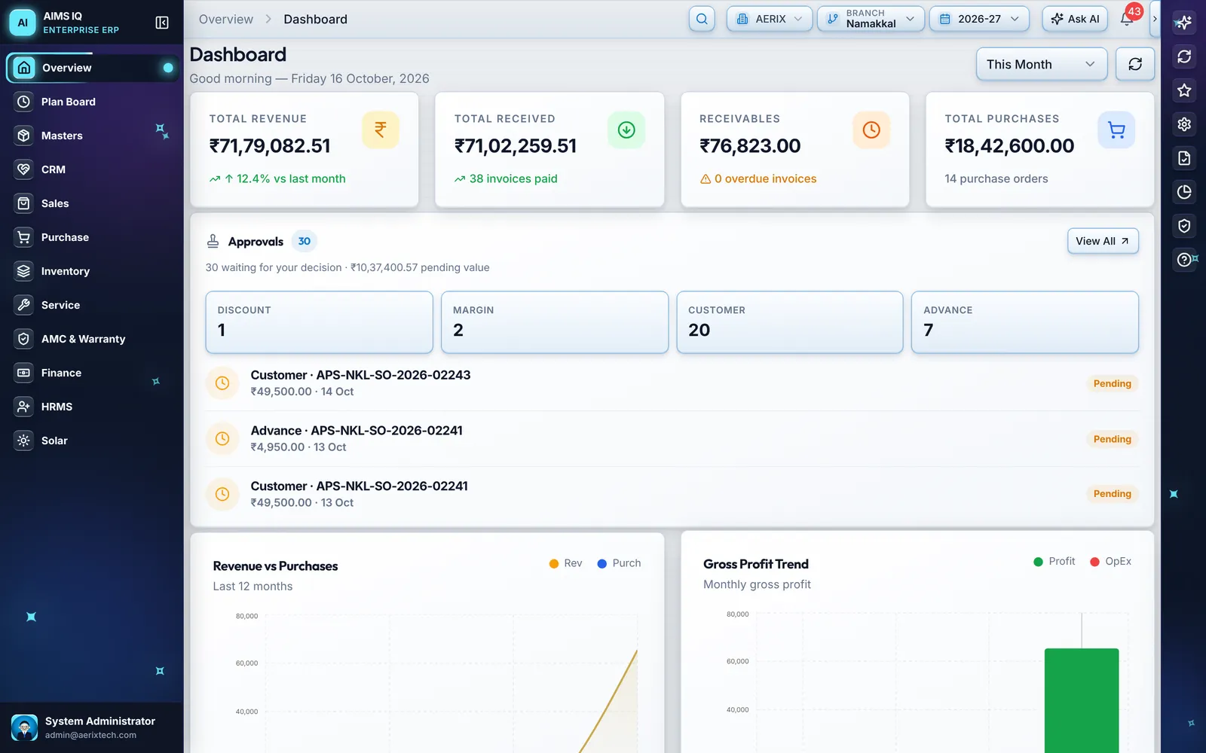Open the System Administrator profile
This screenshot has height=753, width=1206.
pyautogui.click(x=92, y=727)
